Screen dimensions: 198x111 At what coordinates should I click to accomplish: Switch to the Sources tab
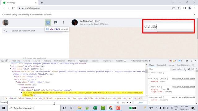pos(37,61)
